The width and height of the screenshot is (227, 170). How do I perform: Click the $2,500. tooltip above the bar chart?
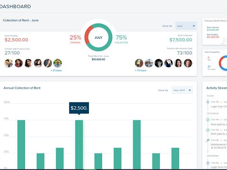tap(79, 108)
